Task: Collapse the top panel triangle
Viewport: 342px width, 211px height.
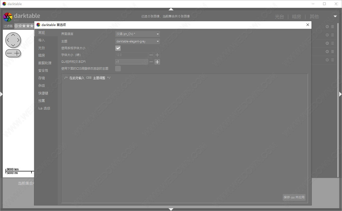Action: [171, 9]
